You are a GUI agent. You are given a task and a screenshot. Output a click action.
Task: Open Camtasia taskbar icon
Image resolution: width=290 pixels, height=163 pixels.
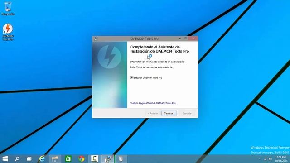point(95,159)
